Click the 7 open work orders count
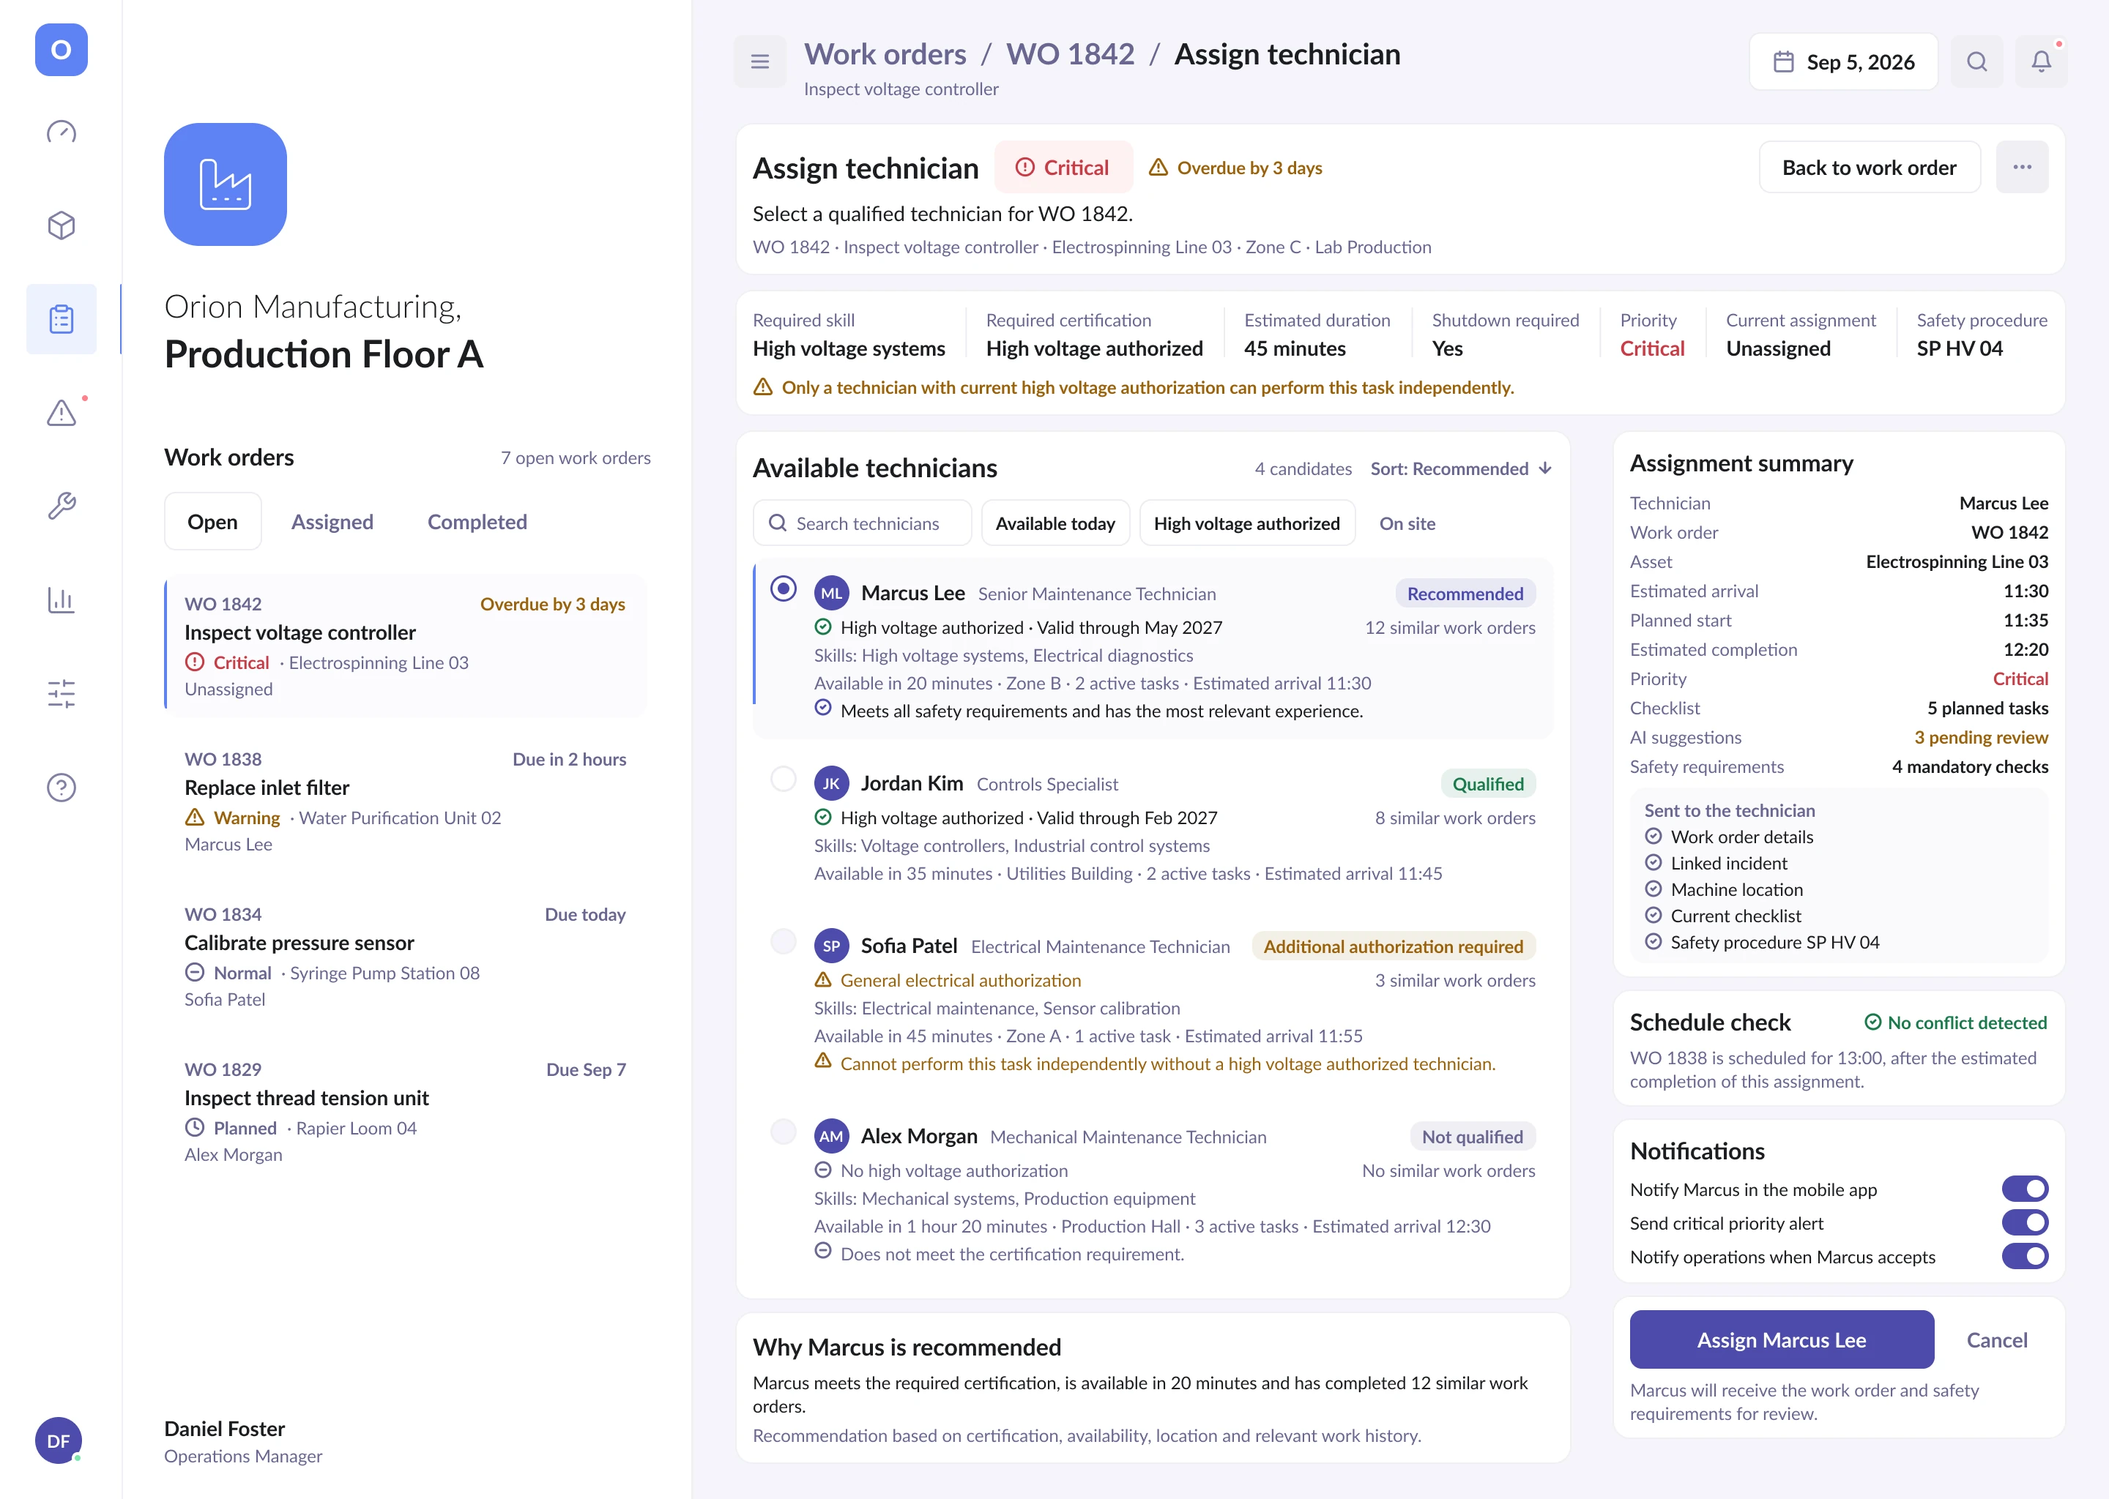The image size is (2109, 1499). pos(576,457)
